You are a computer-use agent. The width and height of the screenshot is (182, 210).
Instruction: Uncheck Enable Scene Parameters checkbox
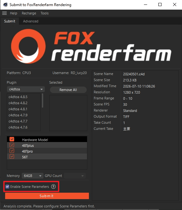7,186
